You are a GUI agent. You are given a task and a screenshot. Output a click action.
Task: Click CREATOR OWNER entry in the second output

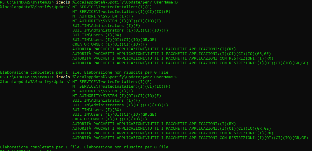(x=110, y=119)
